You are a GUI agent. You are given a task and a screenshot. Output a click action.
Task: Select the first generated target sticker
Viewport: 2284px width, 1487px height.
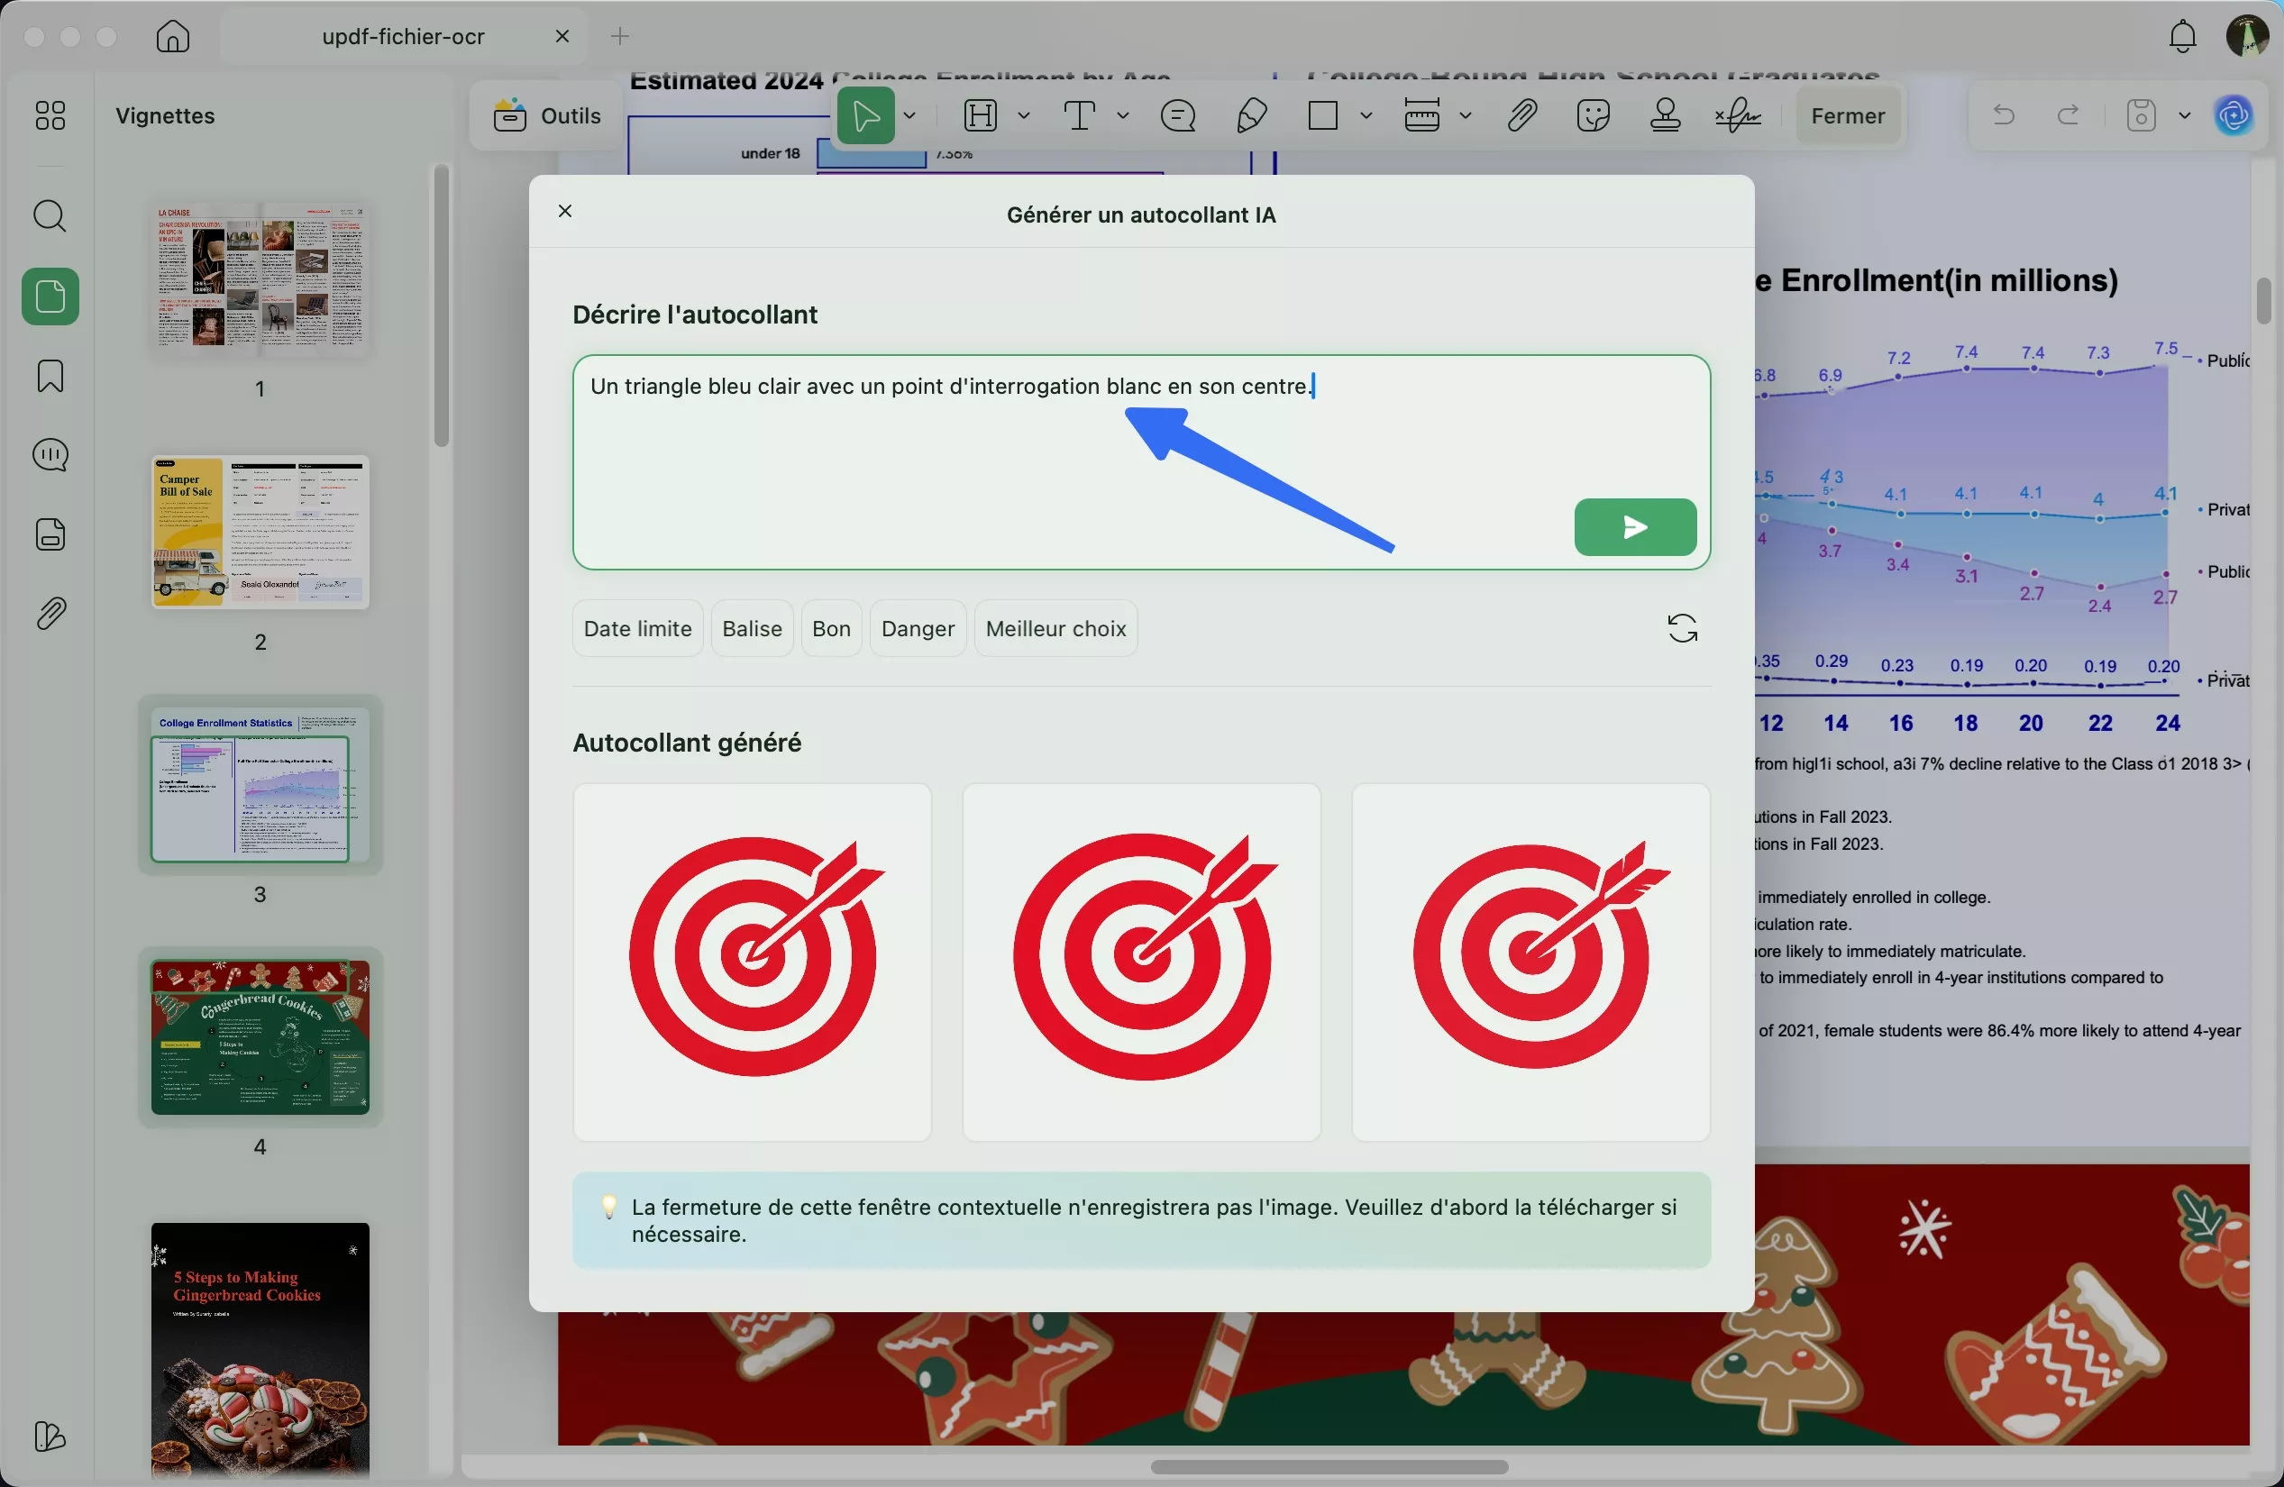752,962
